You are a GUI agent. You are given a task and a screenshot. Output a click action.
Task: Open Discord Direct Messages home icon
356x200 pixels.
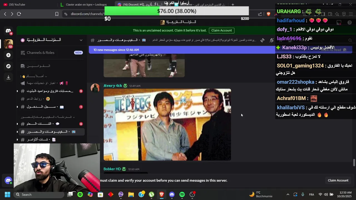8,31
